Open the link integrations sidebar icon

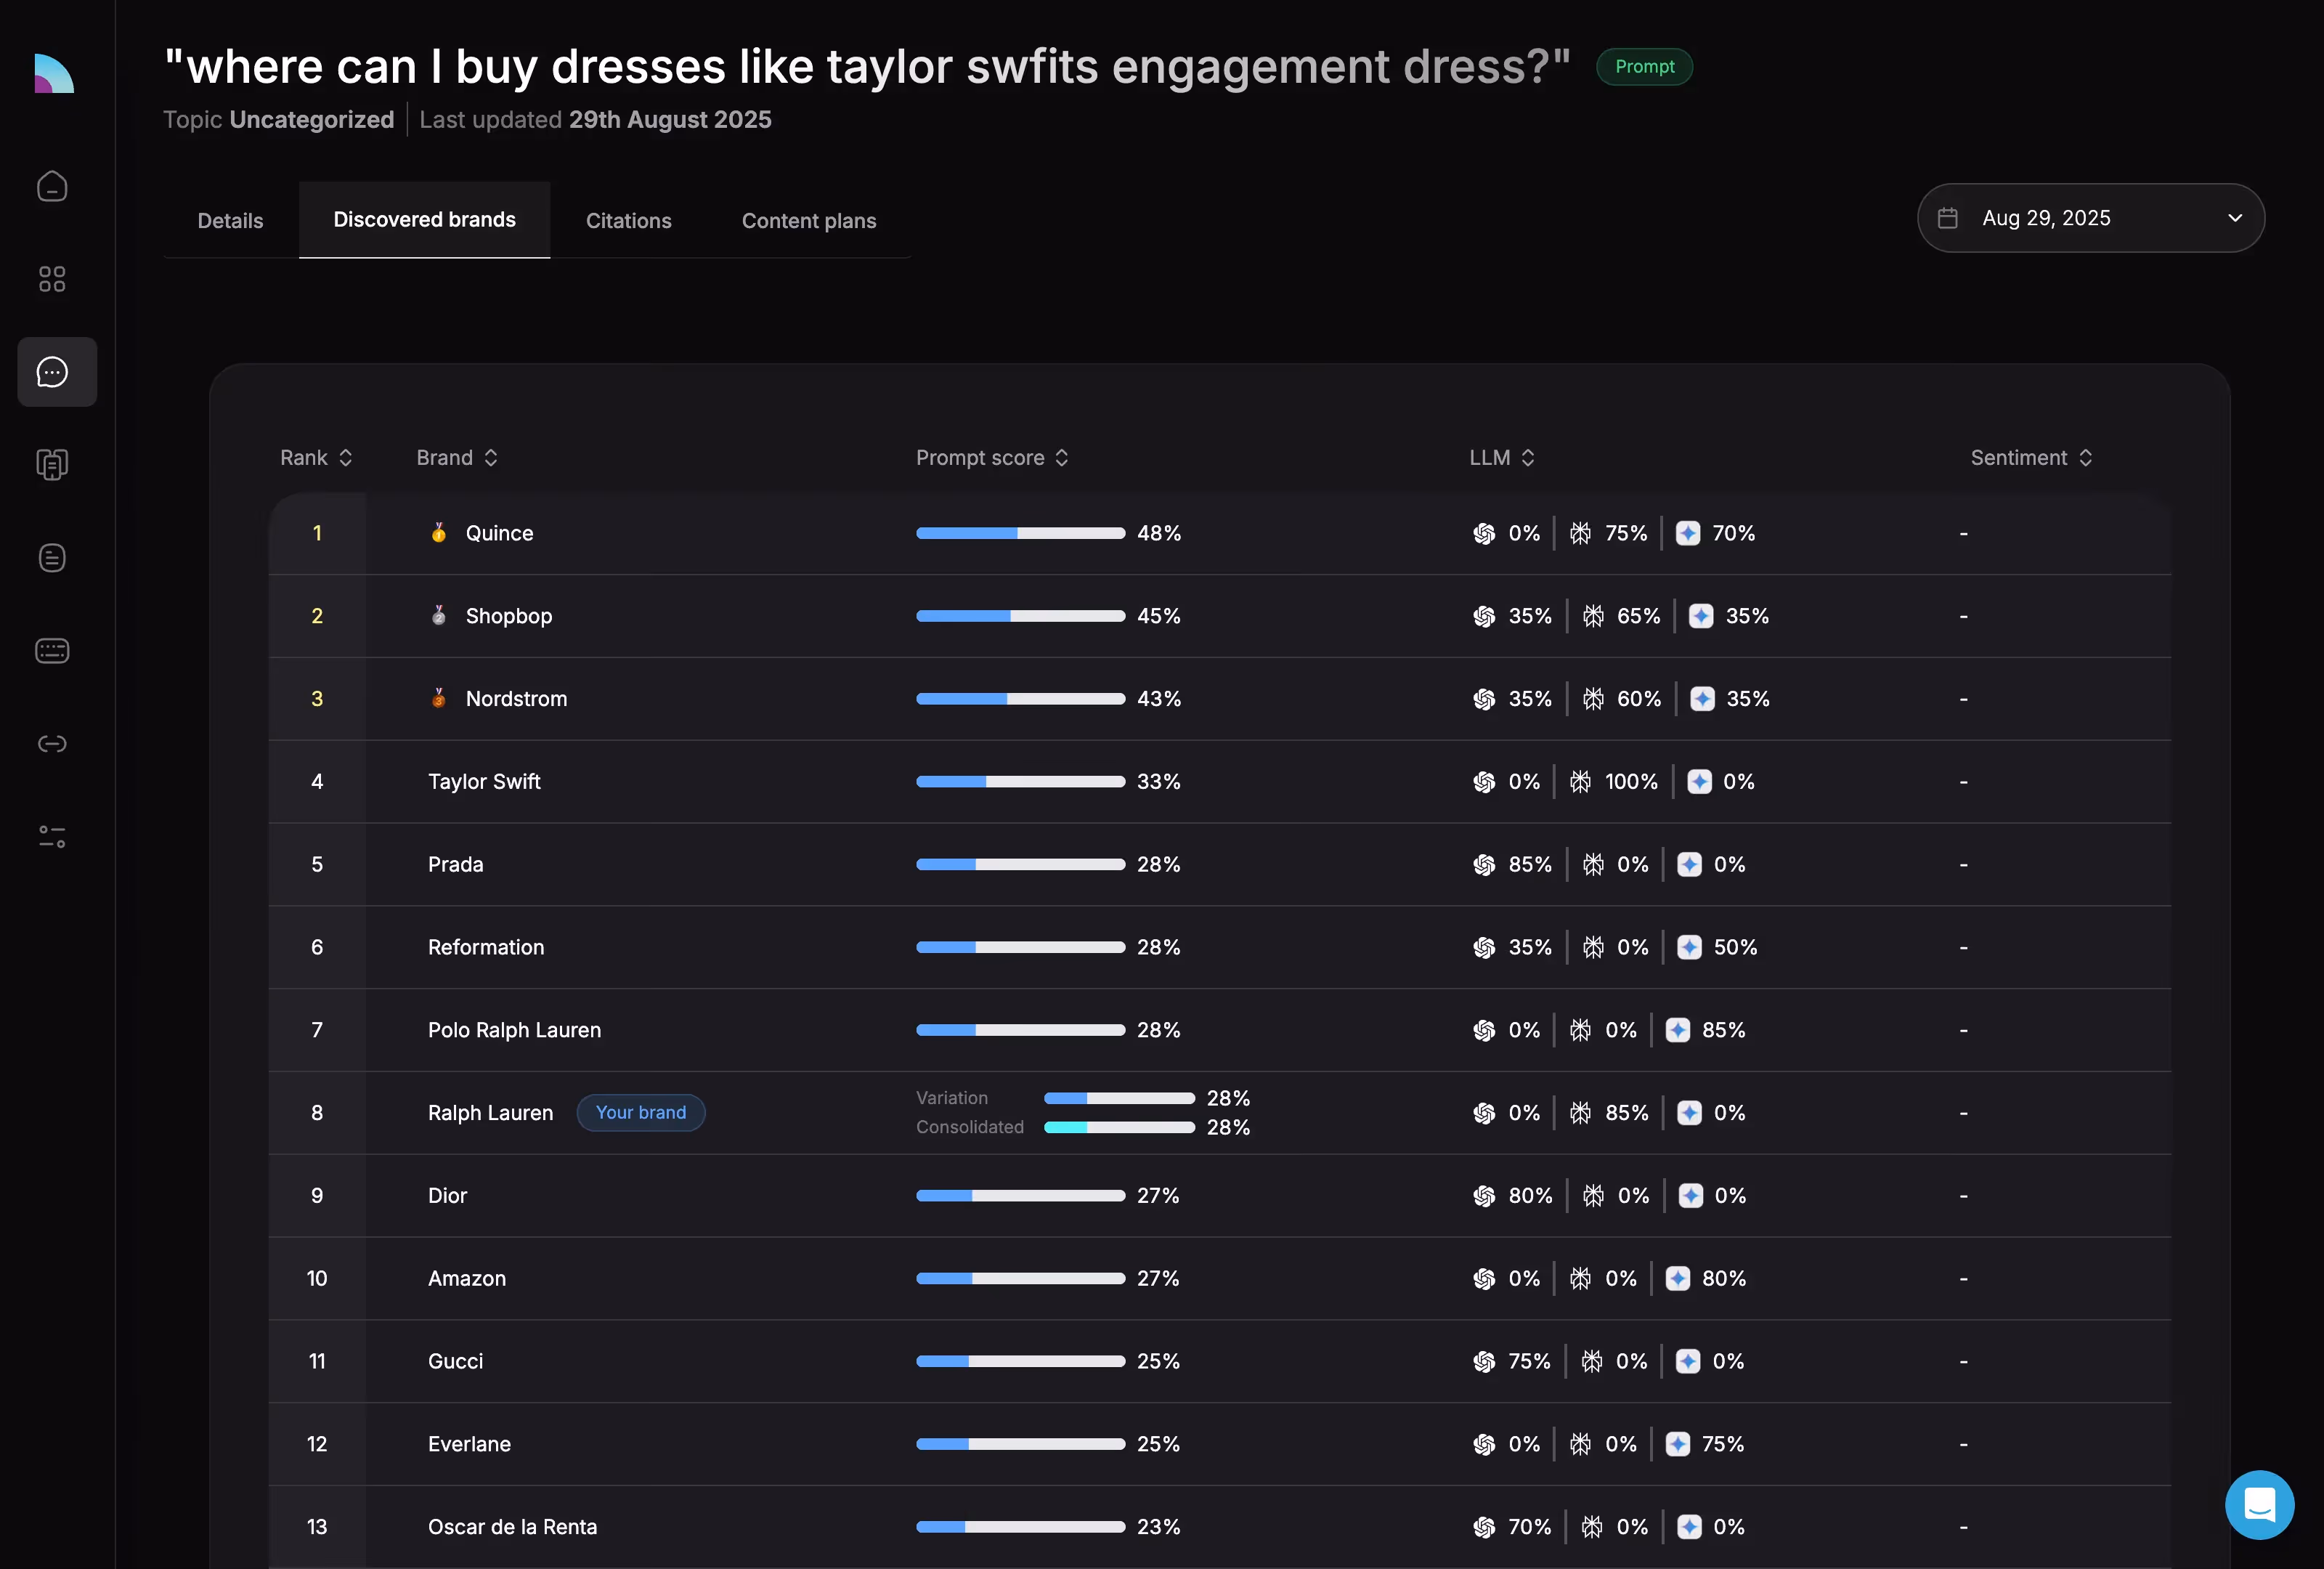tap(52, 744)
